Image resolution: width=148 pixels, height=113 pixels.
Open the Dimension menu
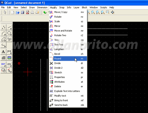coord(42,7)
